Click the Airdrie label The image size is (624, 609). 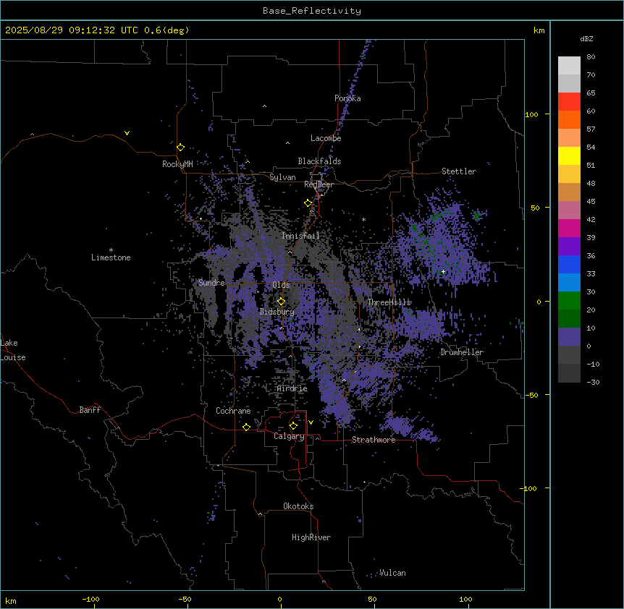point(292,389)
